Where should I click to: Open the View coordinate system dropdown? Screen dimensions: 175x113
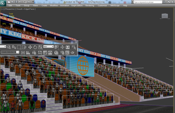click(48, 46)
